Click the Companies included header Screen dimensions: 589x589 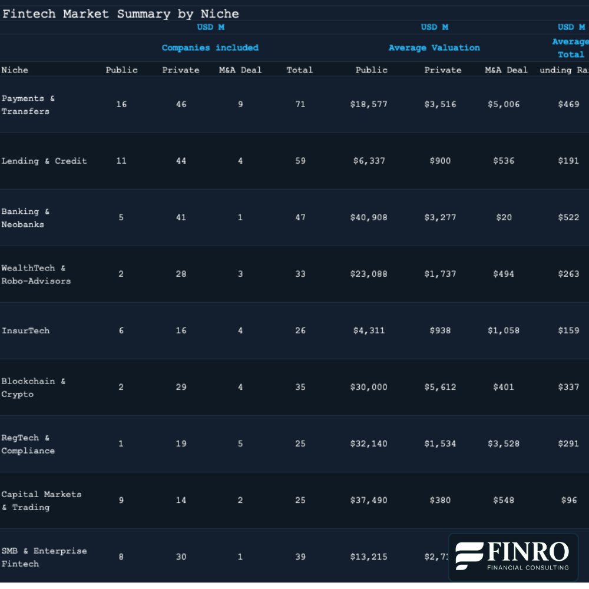pyautogui.click(x=210, y=47)
